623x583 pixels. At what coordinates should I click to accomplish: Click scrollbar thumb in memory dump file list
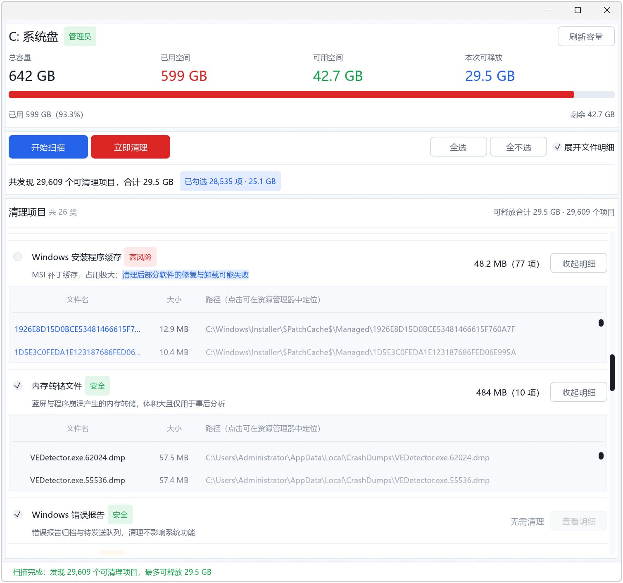[x=601, y=456]
